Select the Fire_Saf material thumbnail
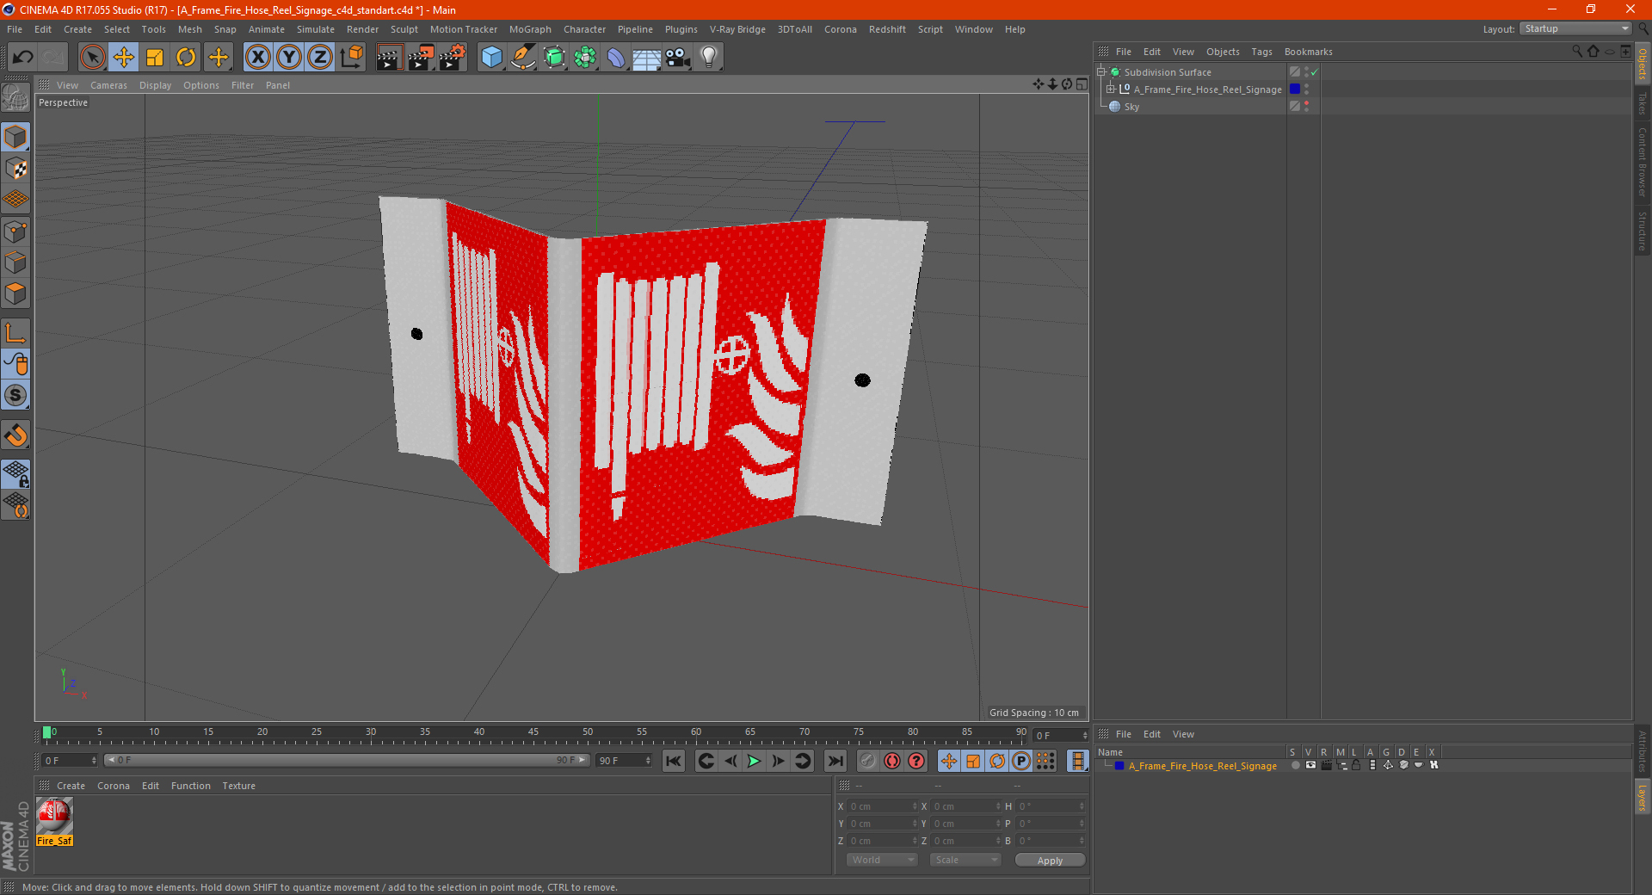Screen dimensions: 1652x895 coord(54,816)
